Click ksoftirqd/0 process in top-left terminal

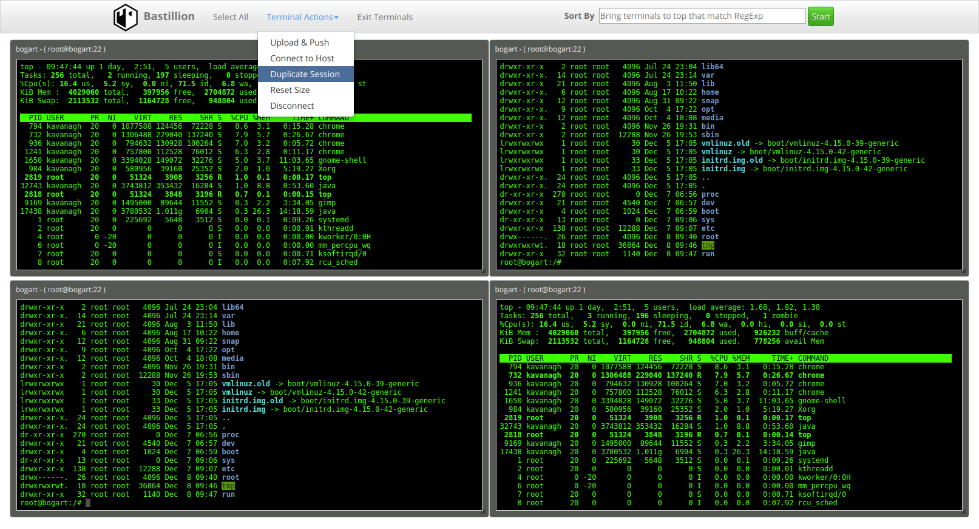pyautogui.click(x=342, y=254)
